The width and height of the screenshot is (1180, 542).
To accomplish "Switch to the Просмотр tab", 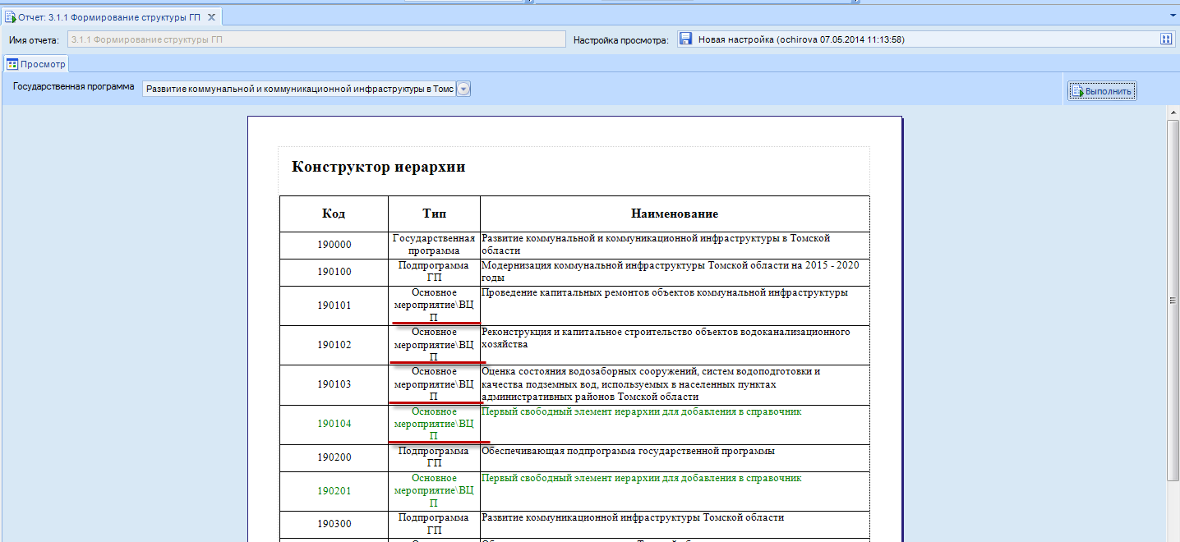I will pos(36,63).
